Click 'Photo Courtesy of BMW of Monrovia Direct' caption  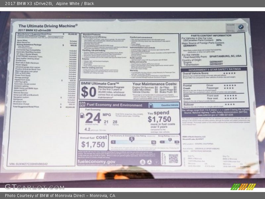point(60,196)
